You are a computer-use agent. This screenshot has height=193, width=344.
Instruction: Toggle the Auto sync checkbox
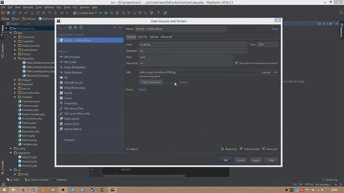click(263, 149)
